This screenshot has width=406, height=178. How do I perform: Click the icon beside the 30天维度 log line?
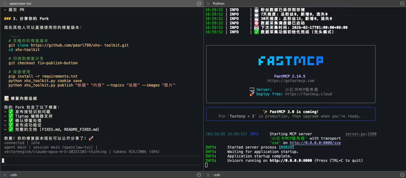click(256, 19)
